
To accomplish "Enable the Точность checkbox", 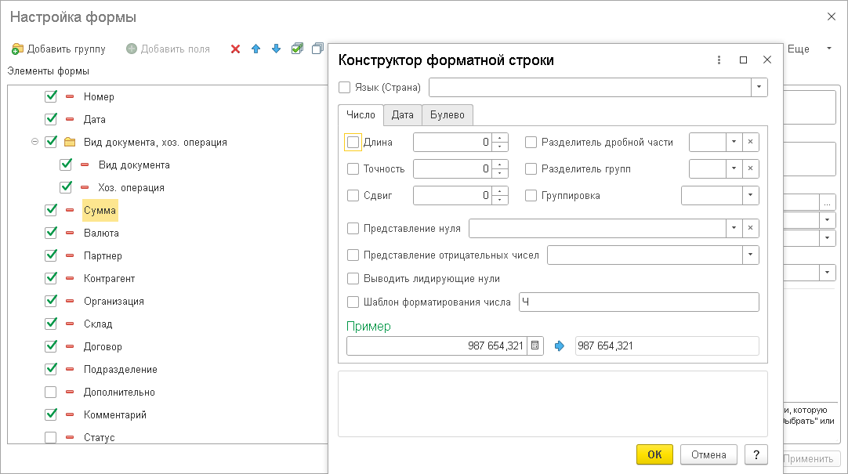I will click(x=353, y=169).
